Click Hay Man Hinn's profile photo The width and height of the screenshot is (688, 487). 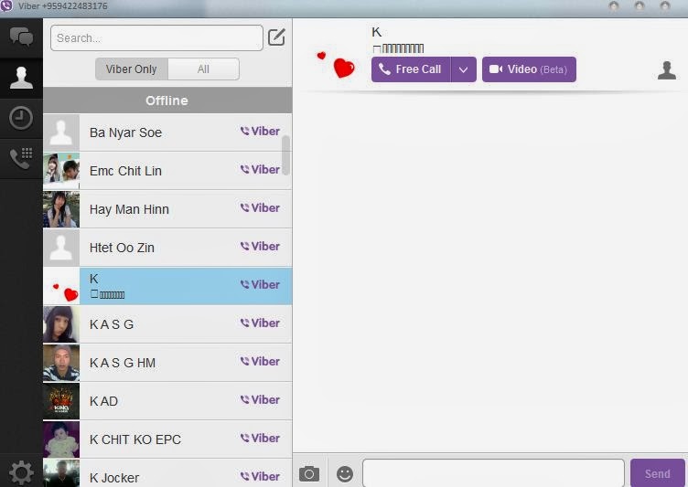click(61, 209)
